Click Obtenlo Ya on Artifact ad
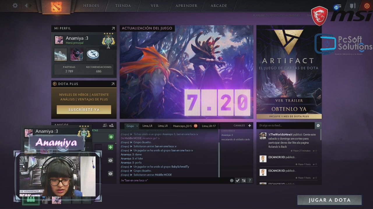The height and width of the screenshot is (209, 373). (x=289, y=109)
